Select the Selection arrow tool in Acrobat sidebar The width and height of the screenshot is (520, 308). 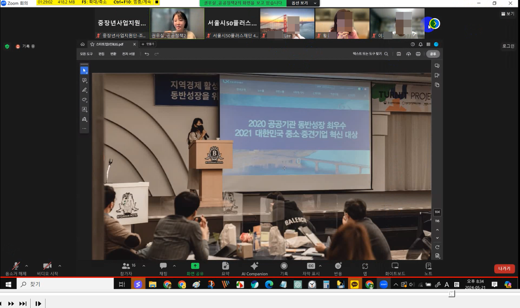tap(84, 70)
